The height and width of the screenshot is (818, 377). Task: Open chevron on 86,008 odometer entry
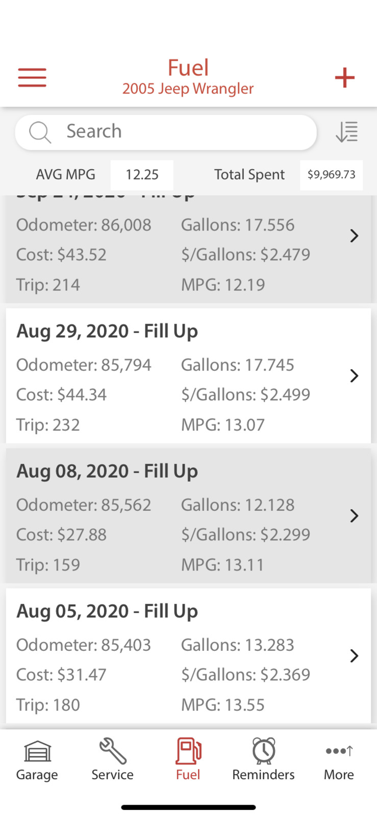pyautogui.click(x=354, y=236)
